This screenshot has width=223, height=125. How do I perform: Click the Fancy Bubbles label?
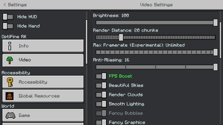pyautogui.click(x=126, y=113)
